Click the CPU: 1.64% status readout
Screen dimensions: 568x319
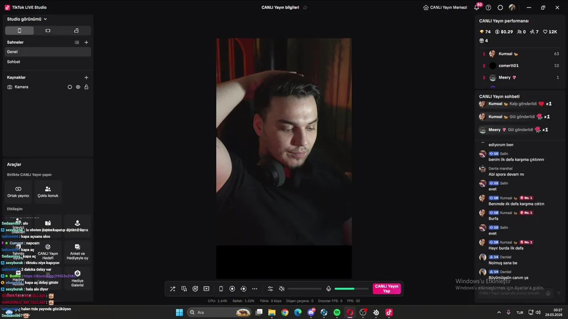[x=217, y=301]
